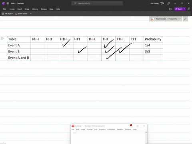Viewport: 192px width, 144px height.
Task: Maximize the Mathematica window
Action: pyautogui.click(x=138, y=126)
